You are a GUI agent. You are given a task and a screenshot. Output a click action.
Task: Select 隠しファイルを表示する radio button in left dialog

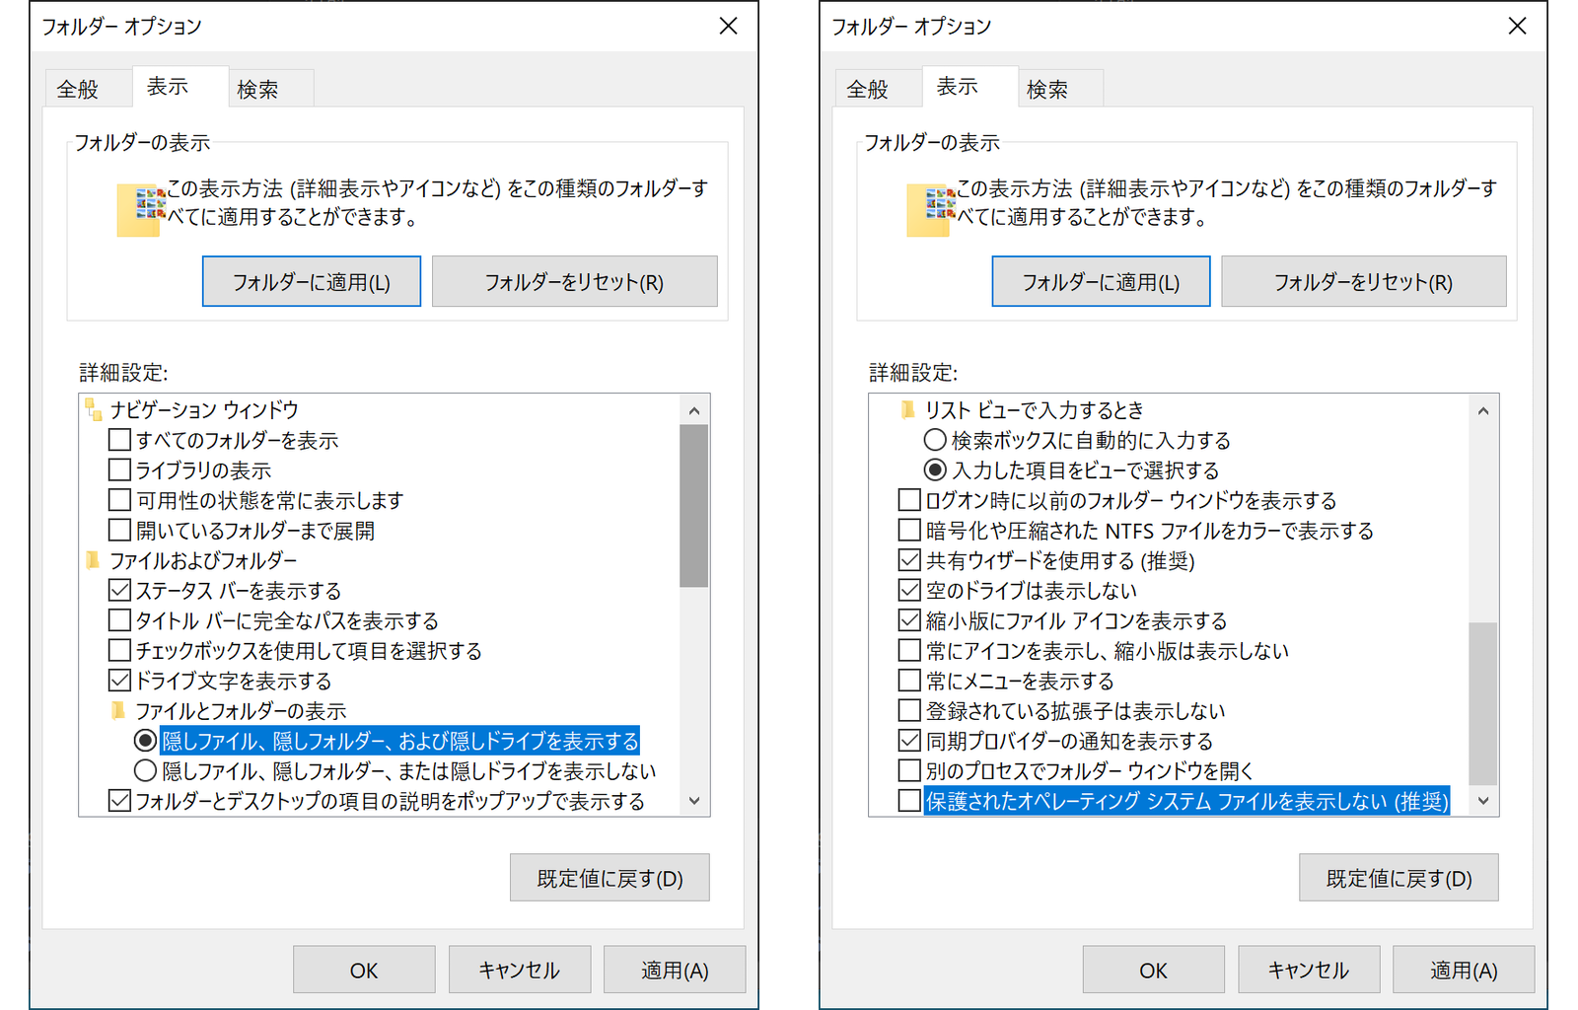tap(145, 741)
